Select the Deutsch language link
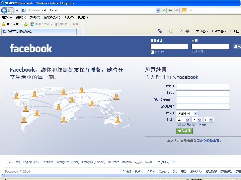This screenshot has width=241, height=180. (x=113, y=162)
